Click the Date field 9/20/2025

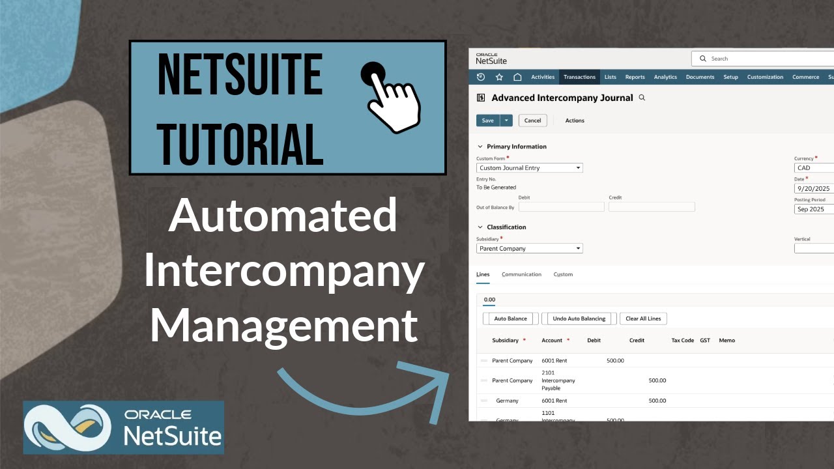pos(814,188)
